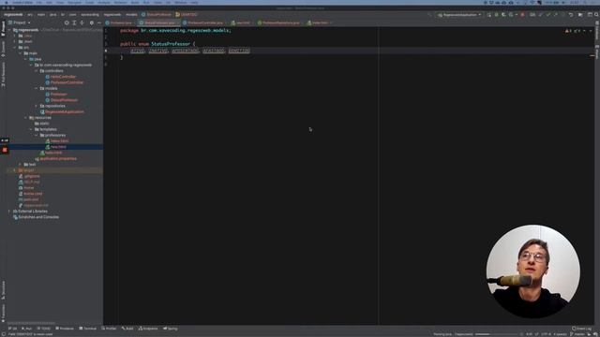This screenshot has height=337, width=600.
Task: Click the build hammer icon
Action: [429, 15]
